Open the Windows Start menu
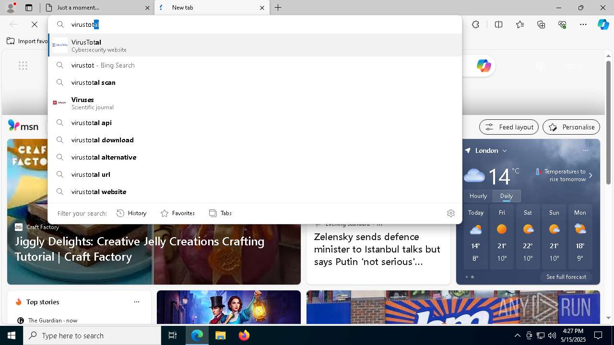Image resolution: width=614 pixels, height=345 pixels. [12, 335]
